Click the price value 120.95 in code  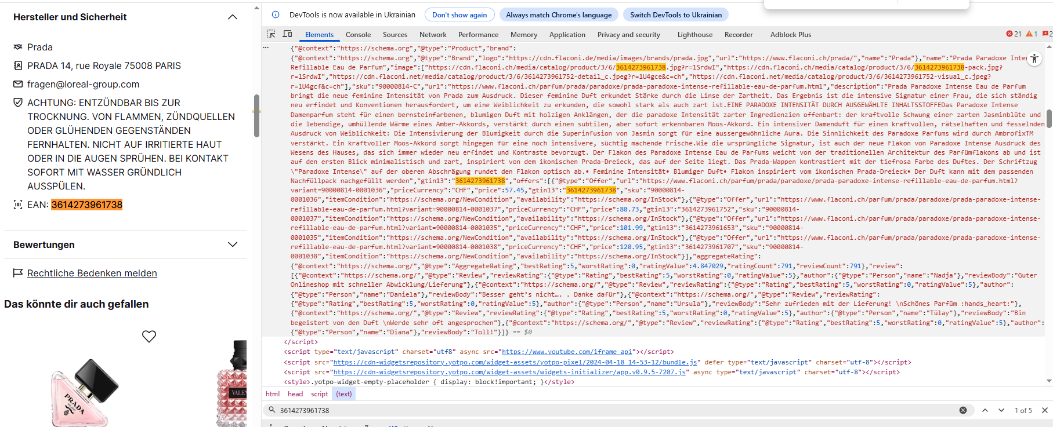(631, 247)
